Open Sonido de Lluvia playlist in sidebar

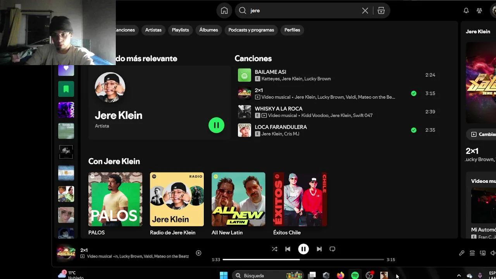[x=66, y=131]
